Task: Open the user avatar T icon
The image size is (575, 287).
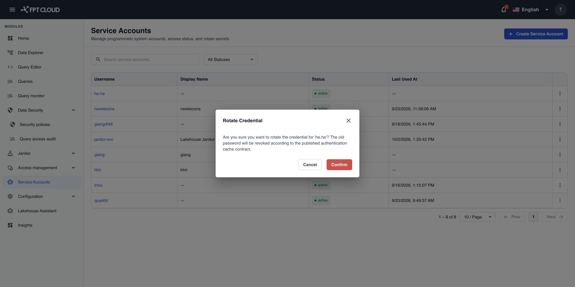Action: (x=560, y=10)
